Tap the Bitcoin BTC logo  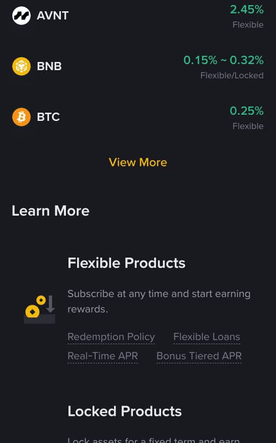pos(21,117)
